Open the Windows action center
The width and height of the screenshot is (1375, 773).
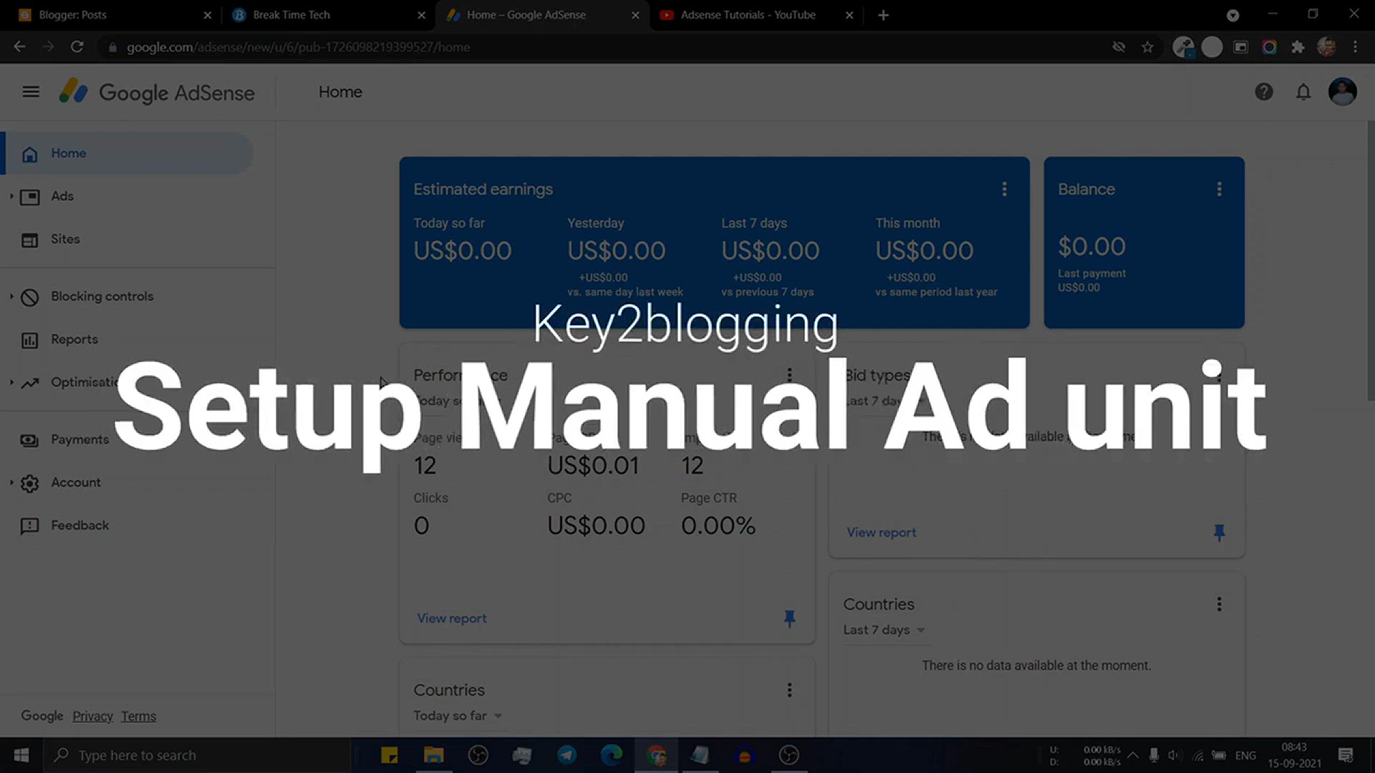(x=1346, y=755)
